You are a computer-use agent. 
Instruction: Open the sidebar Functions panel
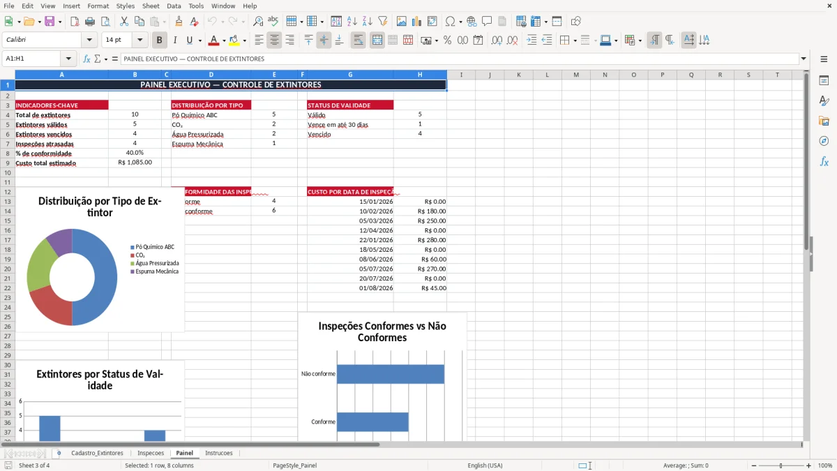coord(824,161)
